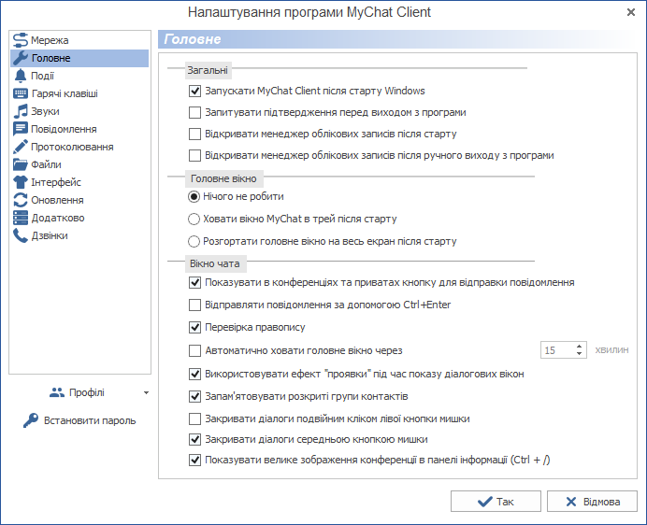Expand the Профілі dropdown arrow
Viewport: 647px width, 525px height.
146,393
